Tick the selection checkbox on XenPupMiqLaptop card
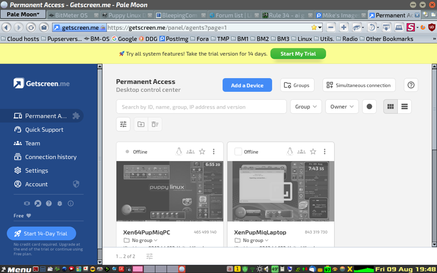 pos(238,152)
